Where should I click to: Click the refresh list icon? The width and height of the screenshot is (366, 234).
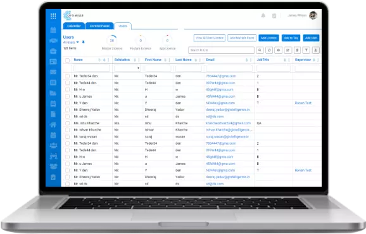pyautogui.click(x=269, y=50)
